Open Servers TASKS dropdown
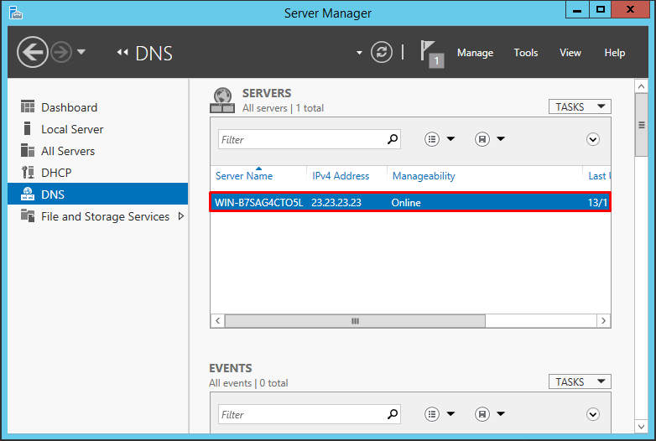 click(580, 106)
